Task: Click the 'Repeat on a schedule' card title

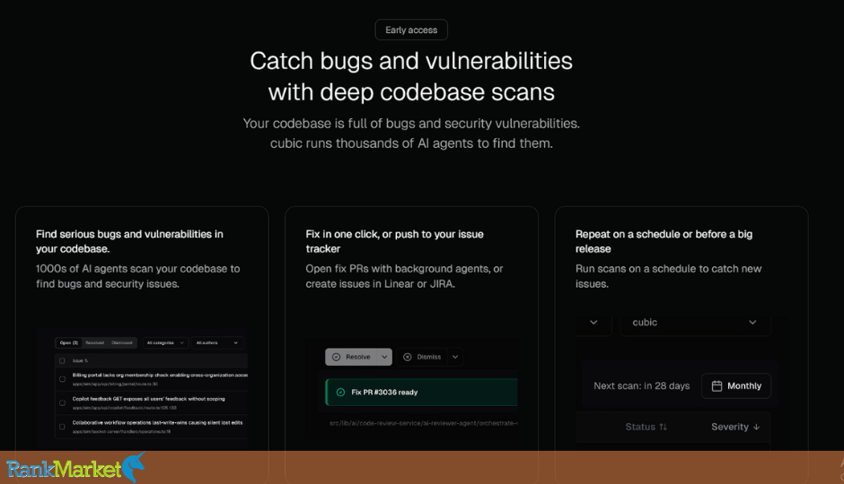Action: tap(664, 241)
